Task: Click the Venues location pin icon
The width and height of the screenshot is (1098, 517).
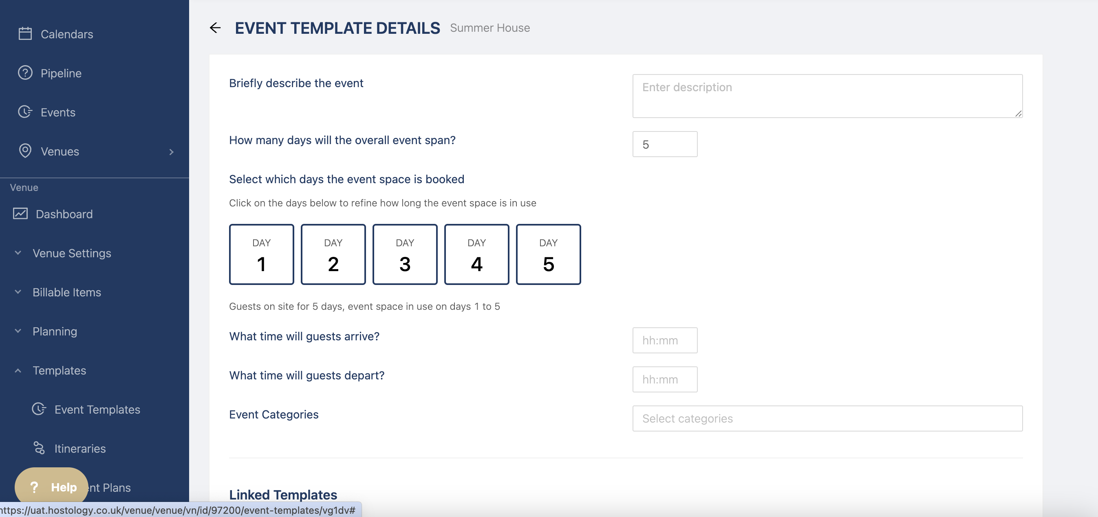Action: coord(25,151)
